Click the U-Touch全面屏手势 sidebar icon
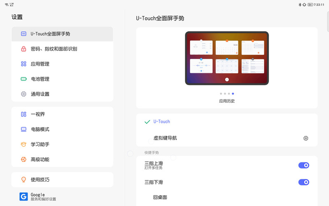329x206 pixels. click(x=23, y=34)
